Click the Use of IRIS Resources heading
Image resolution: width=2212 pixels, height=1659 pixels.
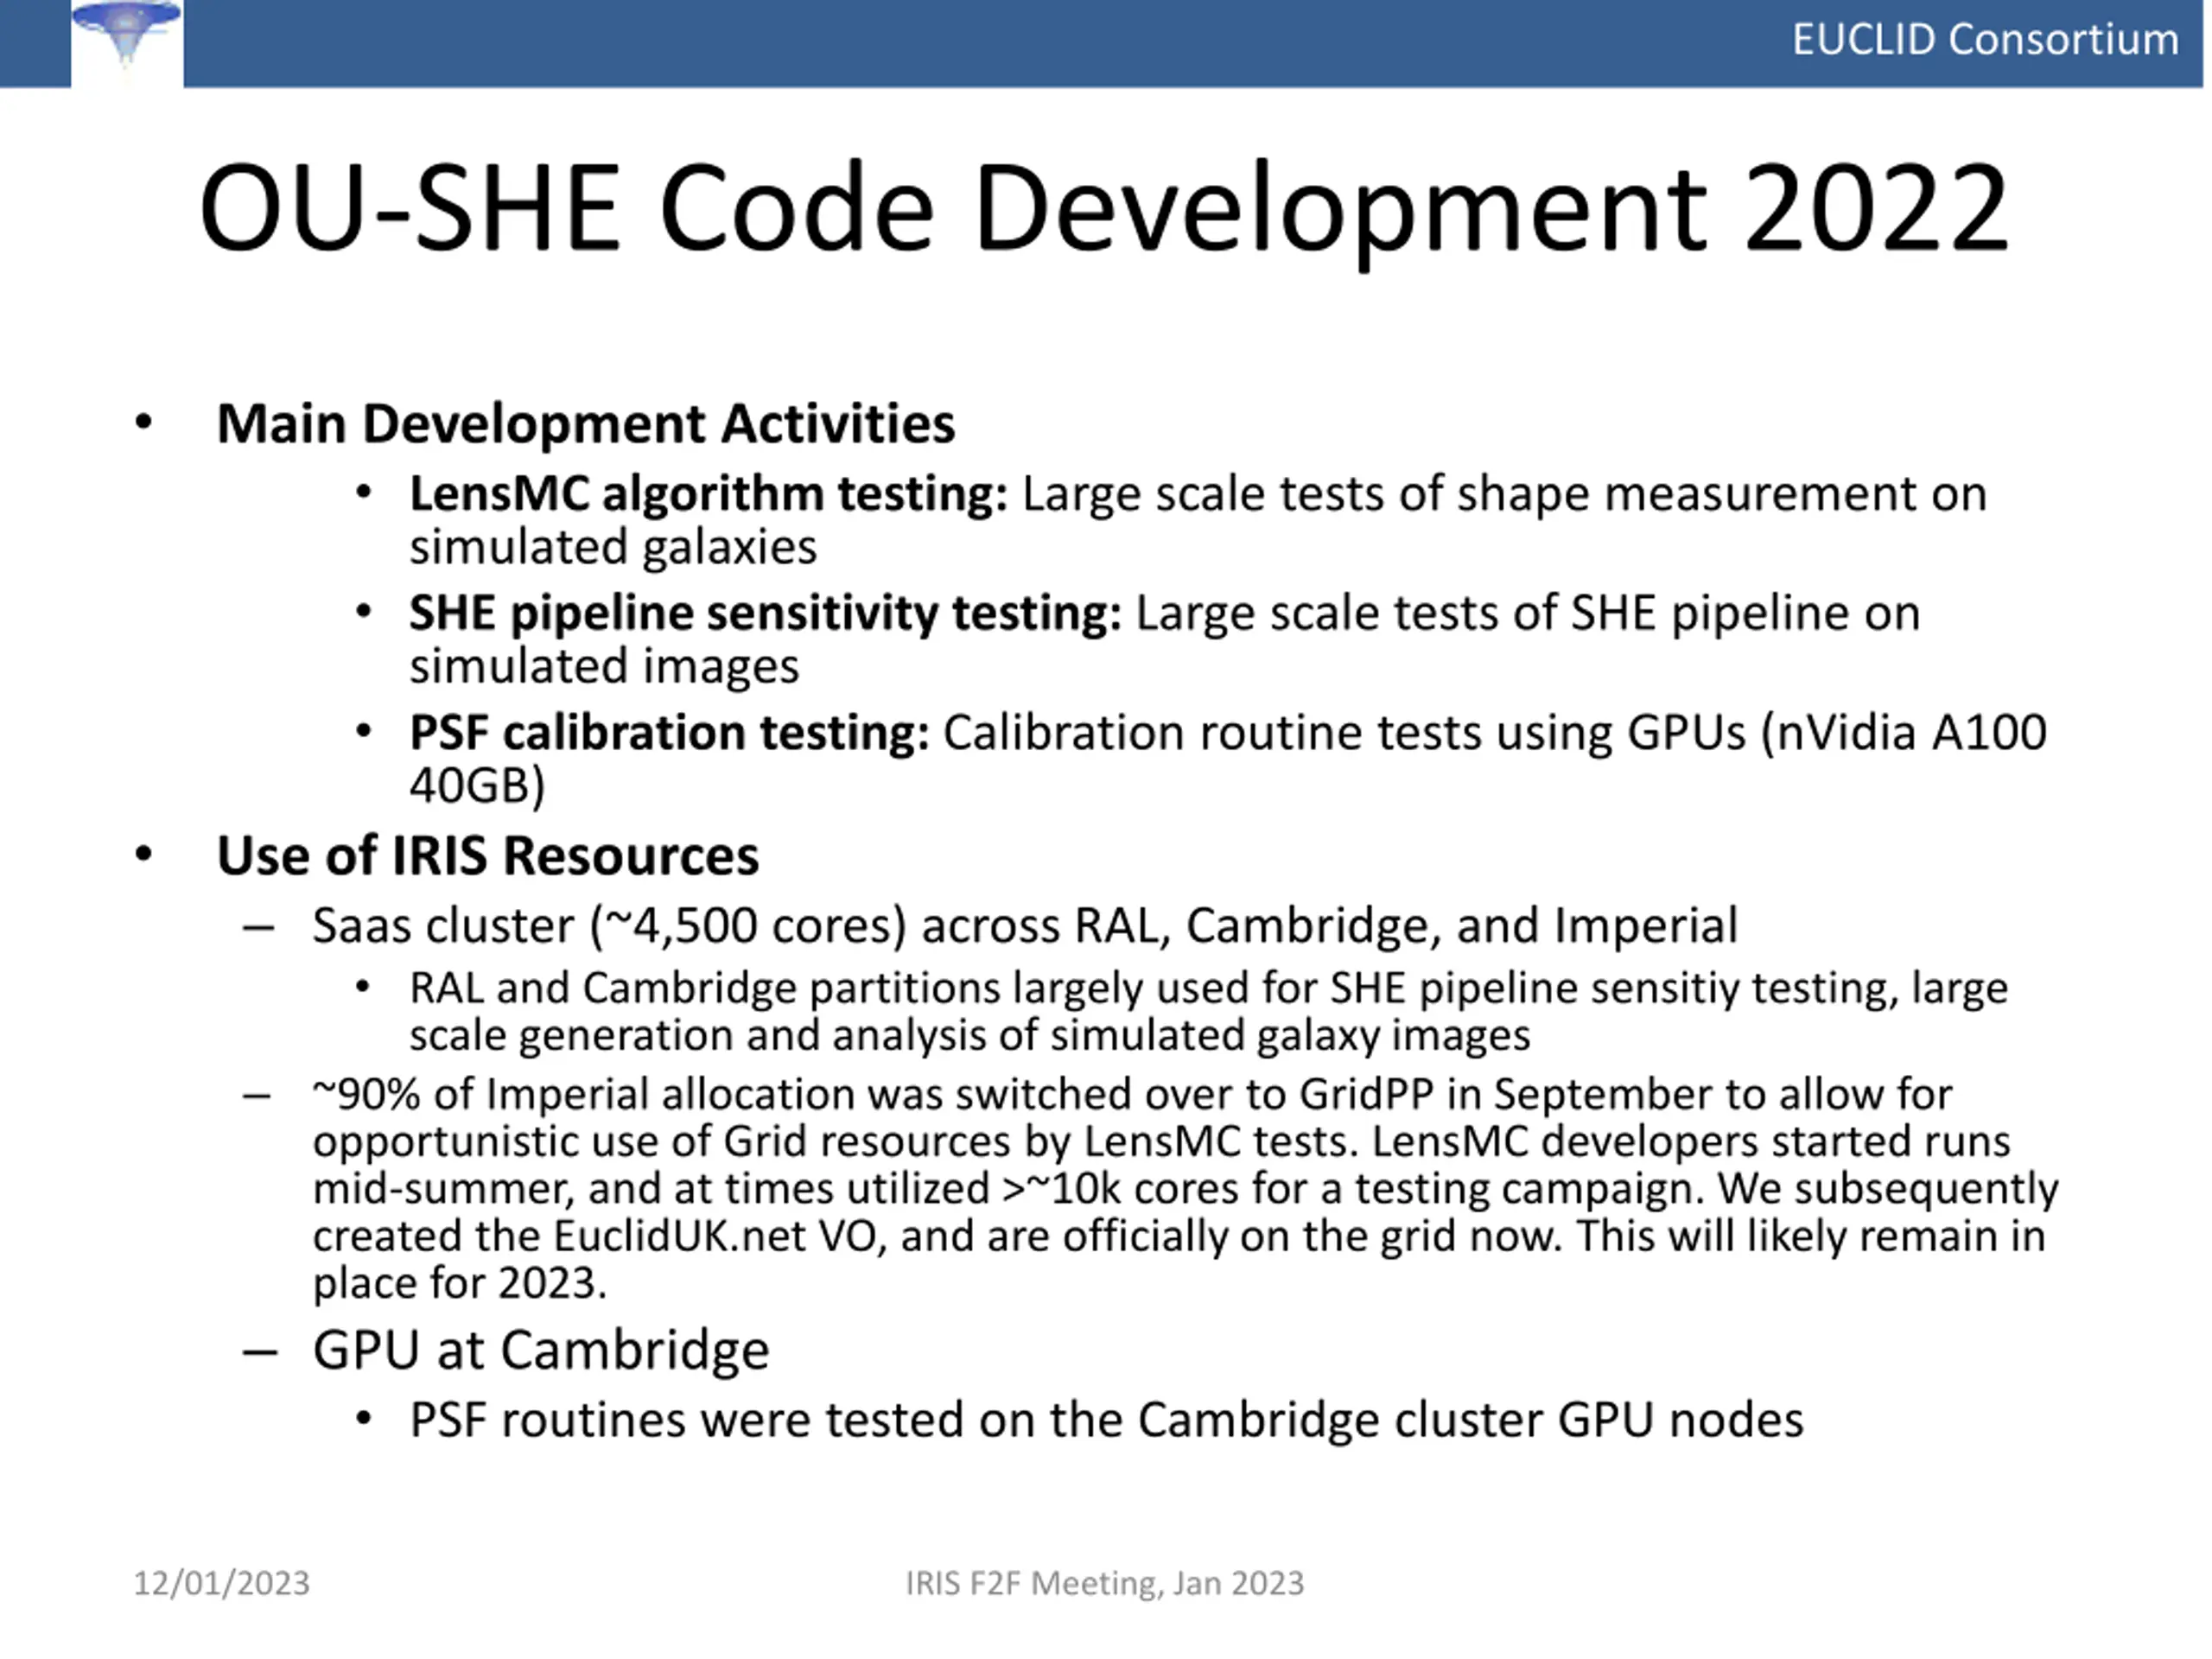pyautogui.click(x=488, y=856)
